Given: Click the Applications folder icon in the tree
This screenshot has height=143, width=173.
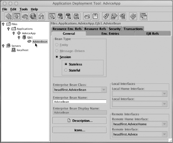Looking at the screenshot, I should coord(14,29).
